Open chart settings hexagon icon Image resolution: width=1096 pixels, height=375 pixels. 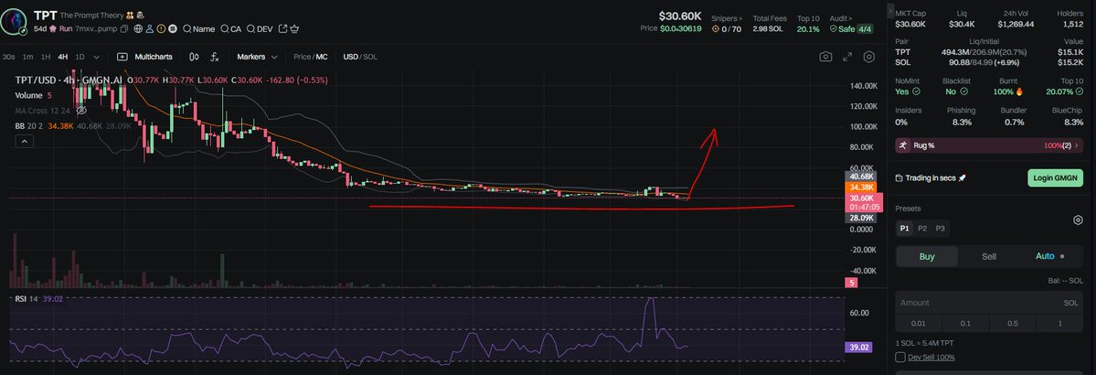(868, 57)
